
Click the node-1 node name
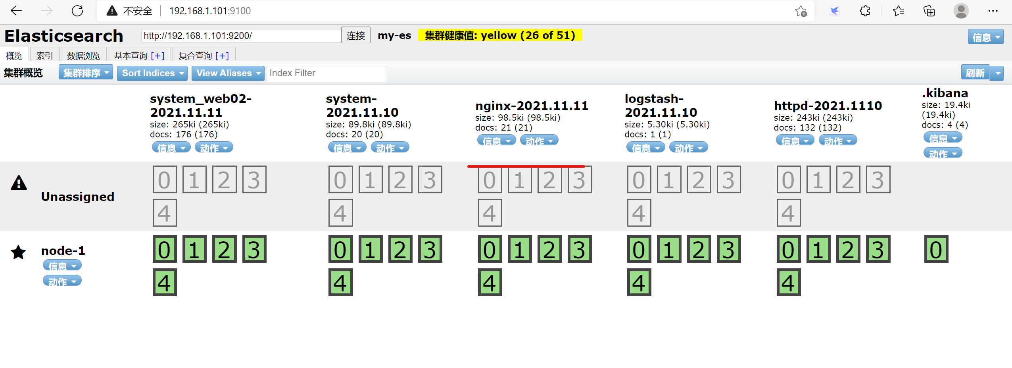[63, 250]
